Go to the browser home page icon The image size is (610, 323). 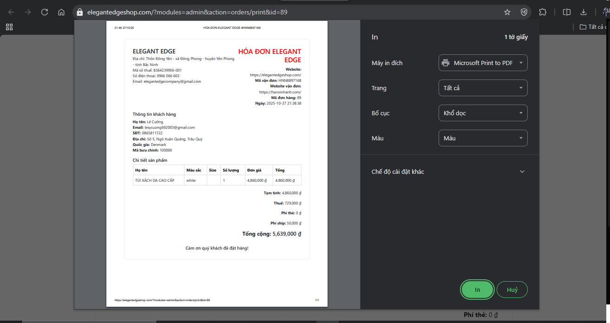pyautogui.click(x=61, y=12)
